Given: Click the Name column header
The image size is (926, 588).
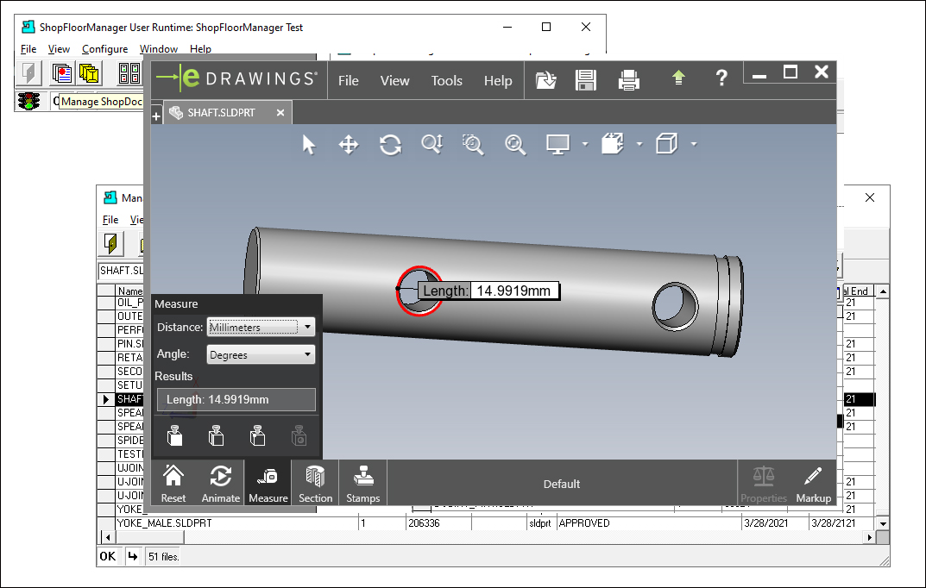Looking at the screenshot, I should pos(129,291).
